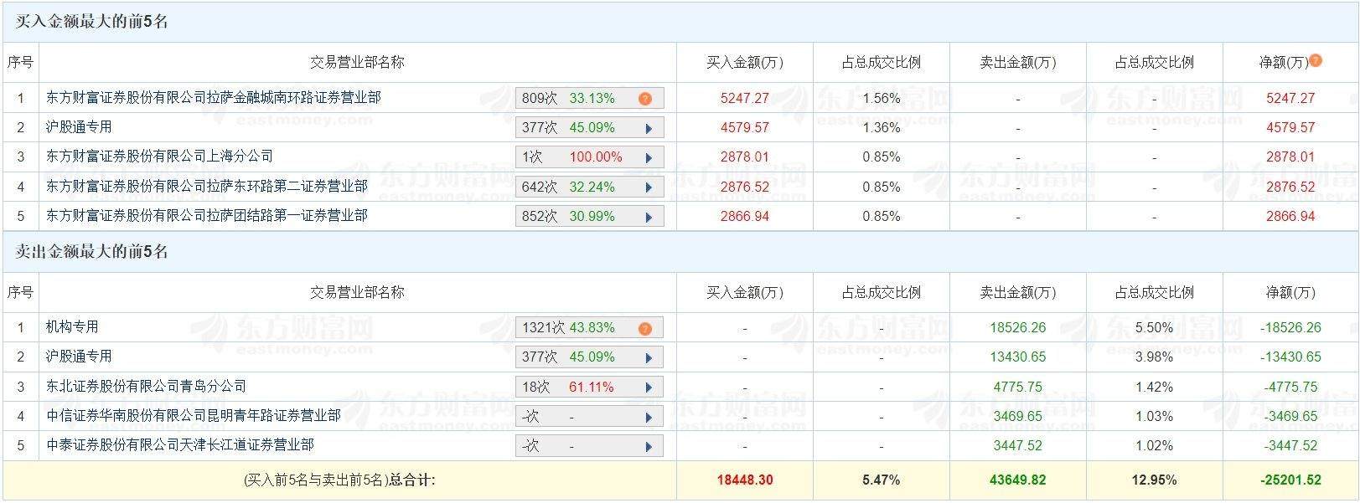
Task: Open 东北证券股份有限公司青岛分公司 link
Action: (x=146, y=387)
